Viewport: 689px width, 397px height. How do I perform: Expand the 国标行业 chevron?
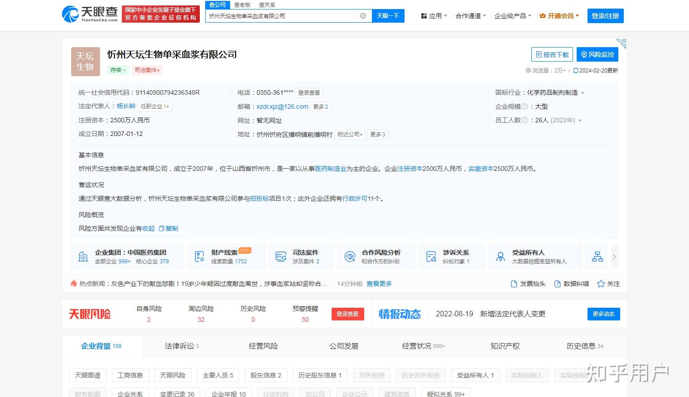coord(583,93)
